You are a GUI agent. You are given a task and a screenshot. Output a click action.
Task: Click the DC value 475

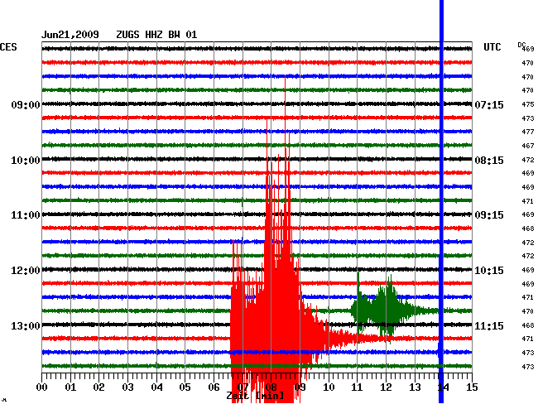[x=528, y=104]
